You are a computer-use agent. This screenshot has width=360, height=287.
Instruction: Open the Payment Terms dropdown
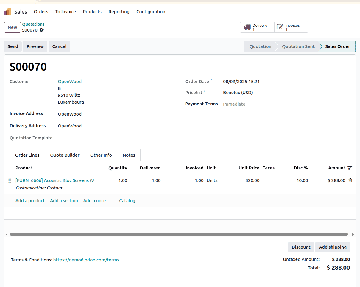(234, 104)
